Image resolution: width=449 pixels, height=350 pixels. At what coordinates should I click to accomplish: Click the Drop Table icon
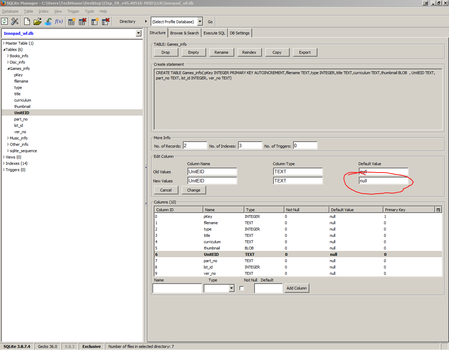click(82, 21)
